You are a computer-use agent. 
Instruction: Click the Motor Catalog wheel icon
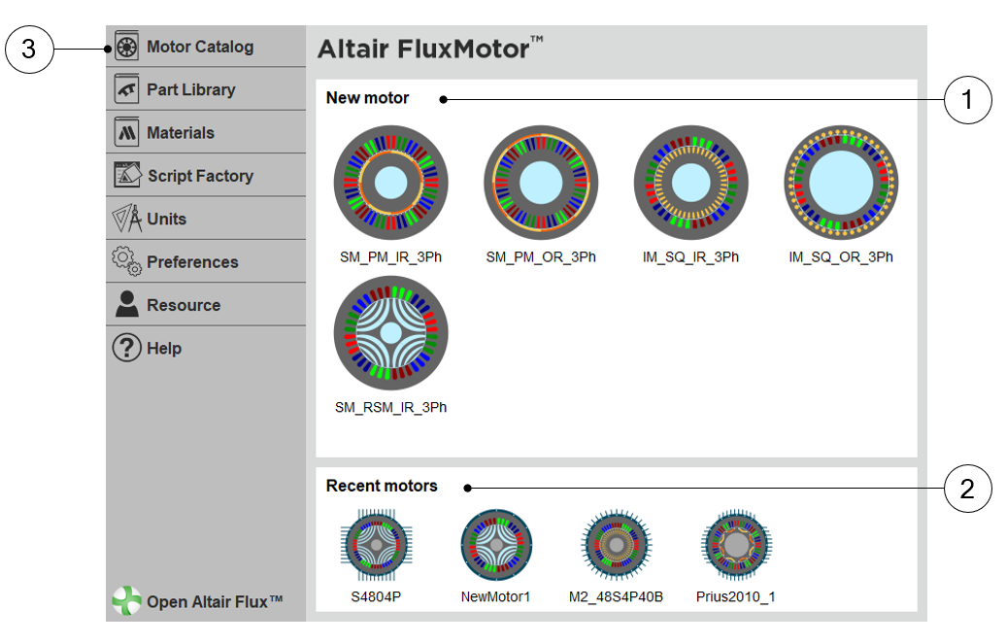127,47
